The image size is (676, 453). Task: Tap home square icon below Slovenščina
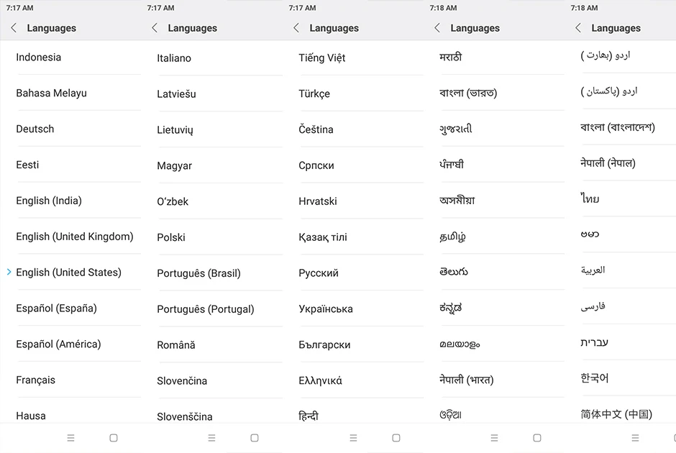coord(255,438)
